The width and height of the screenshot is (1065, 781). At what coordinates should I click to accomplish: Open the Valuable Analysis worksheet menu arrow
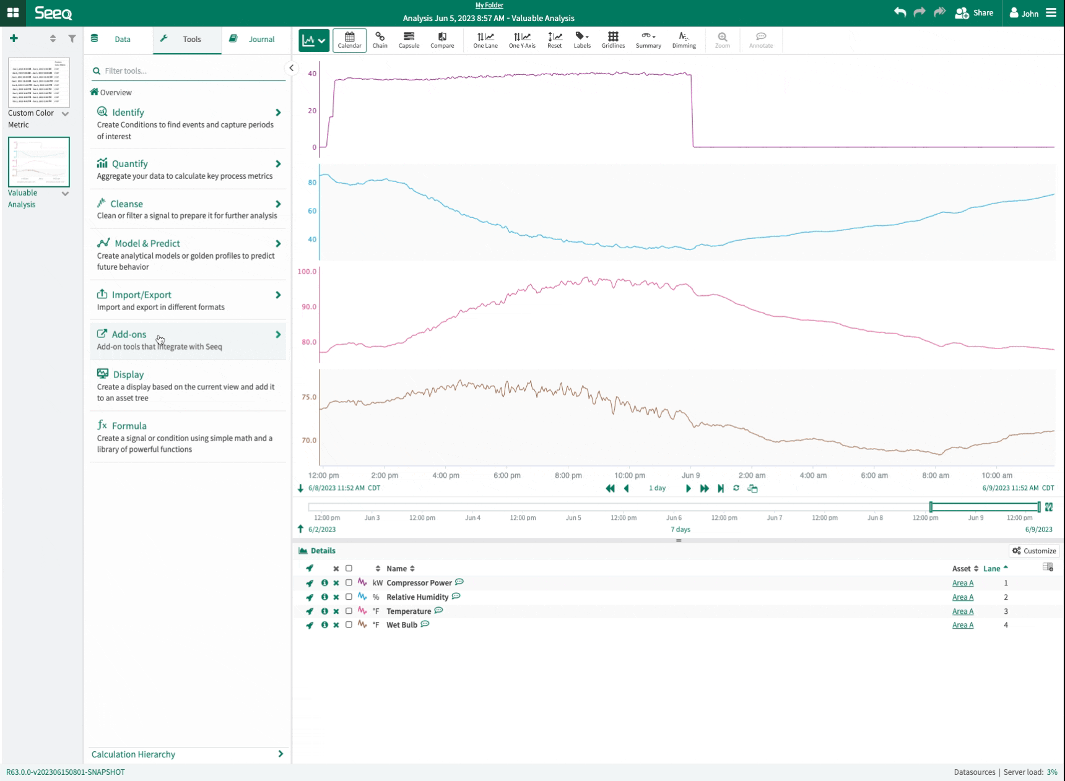65,194
